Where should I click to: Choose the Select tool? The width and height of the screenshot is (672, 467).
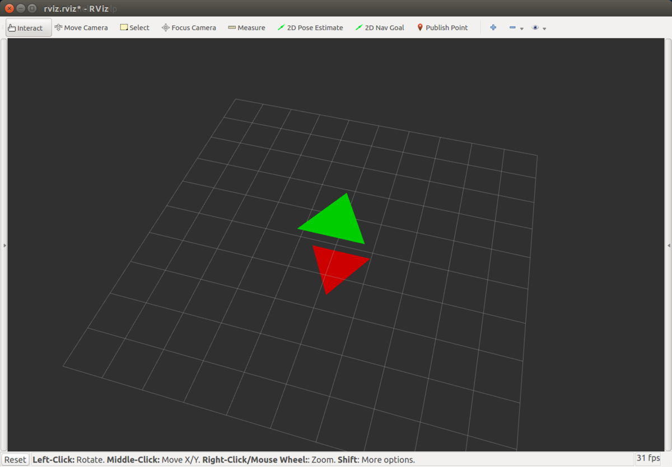[x=135, y=27]
